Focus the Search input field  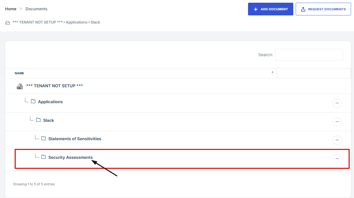click(x=309, y=55)
